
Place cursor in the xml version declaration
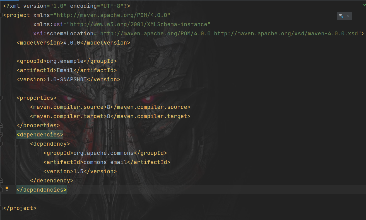click(67, 6)
